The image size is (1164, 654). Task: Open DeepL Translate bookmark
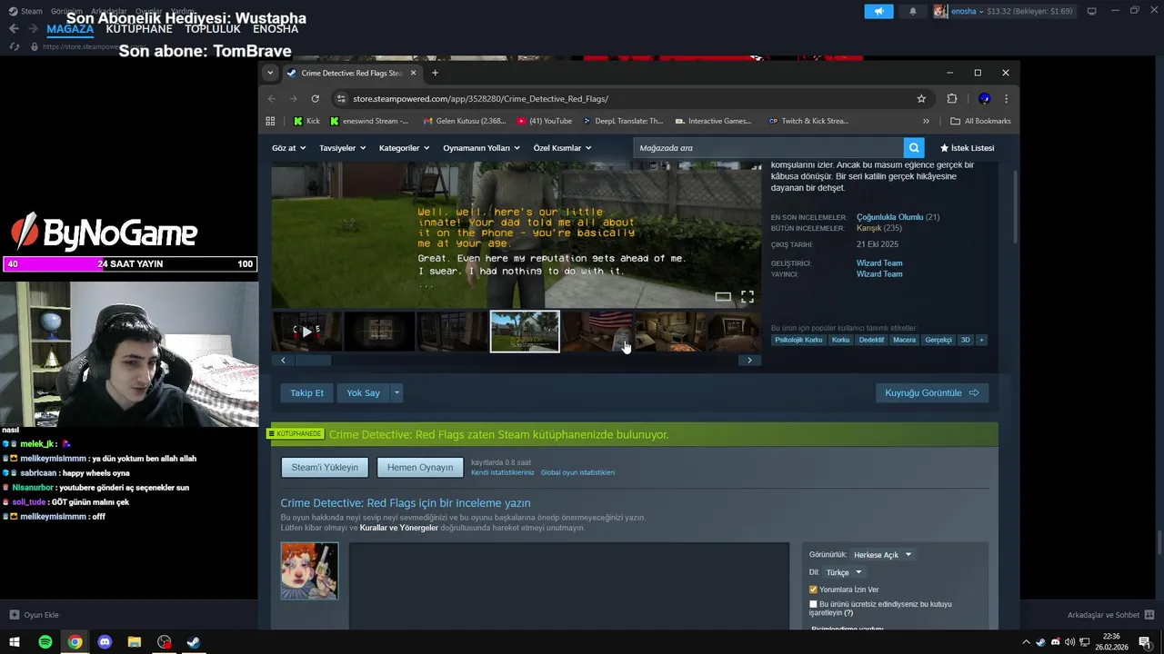[623, 121]
